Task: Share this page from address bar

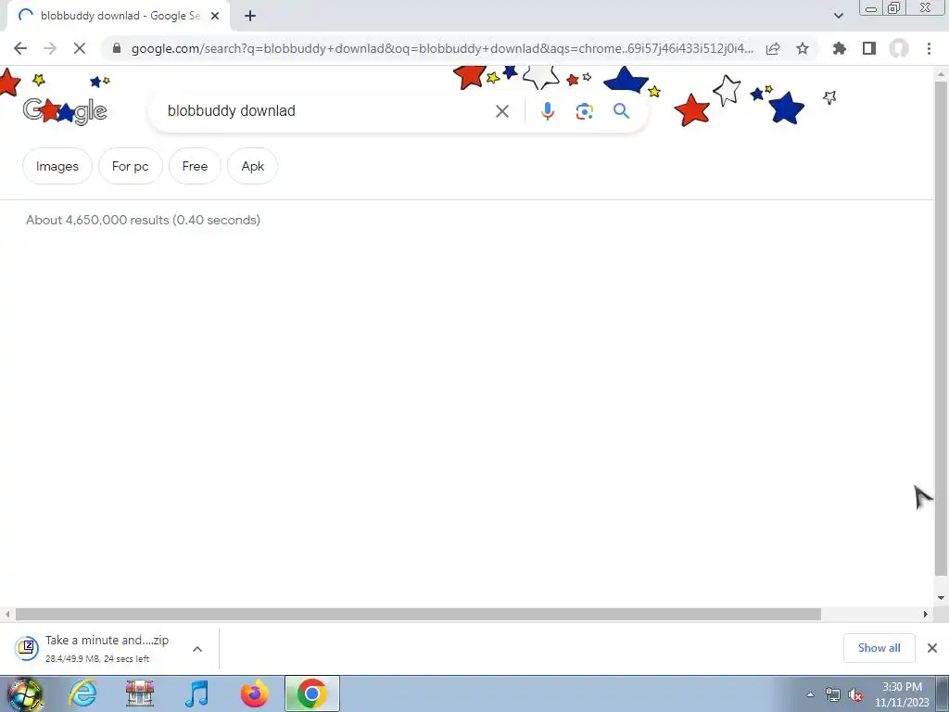Action: [773, 48]
